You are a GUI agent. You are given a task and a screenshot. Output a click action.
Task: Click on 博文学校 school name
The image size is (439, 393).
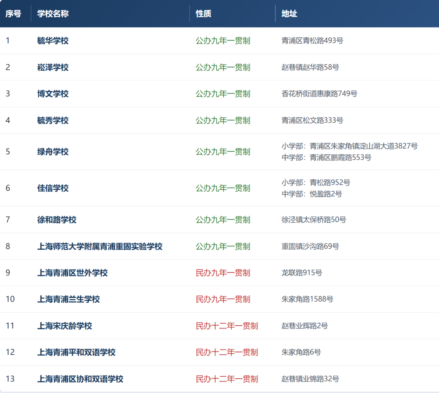coord(53,94)
